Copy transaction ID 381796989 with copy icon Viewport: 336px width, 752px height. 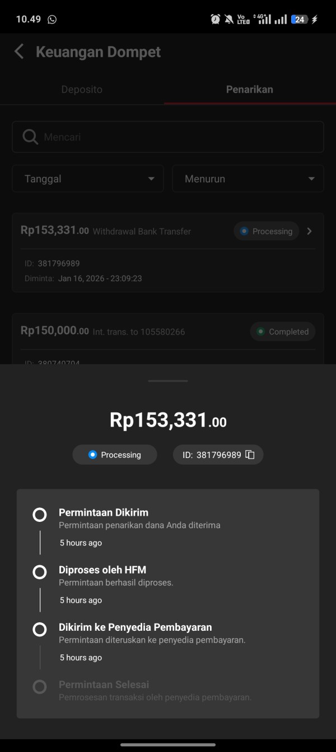(250, 455)
